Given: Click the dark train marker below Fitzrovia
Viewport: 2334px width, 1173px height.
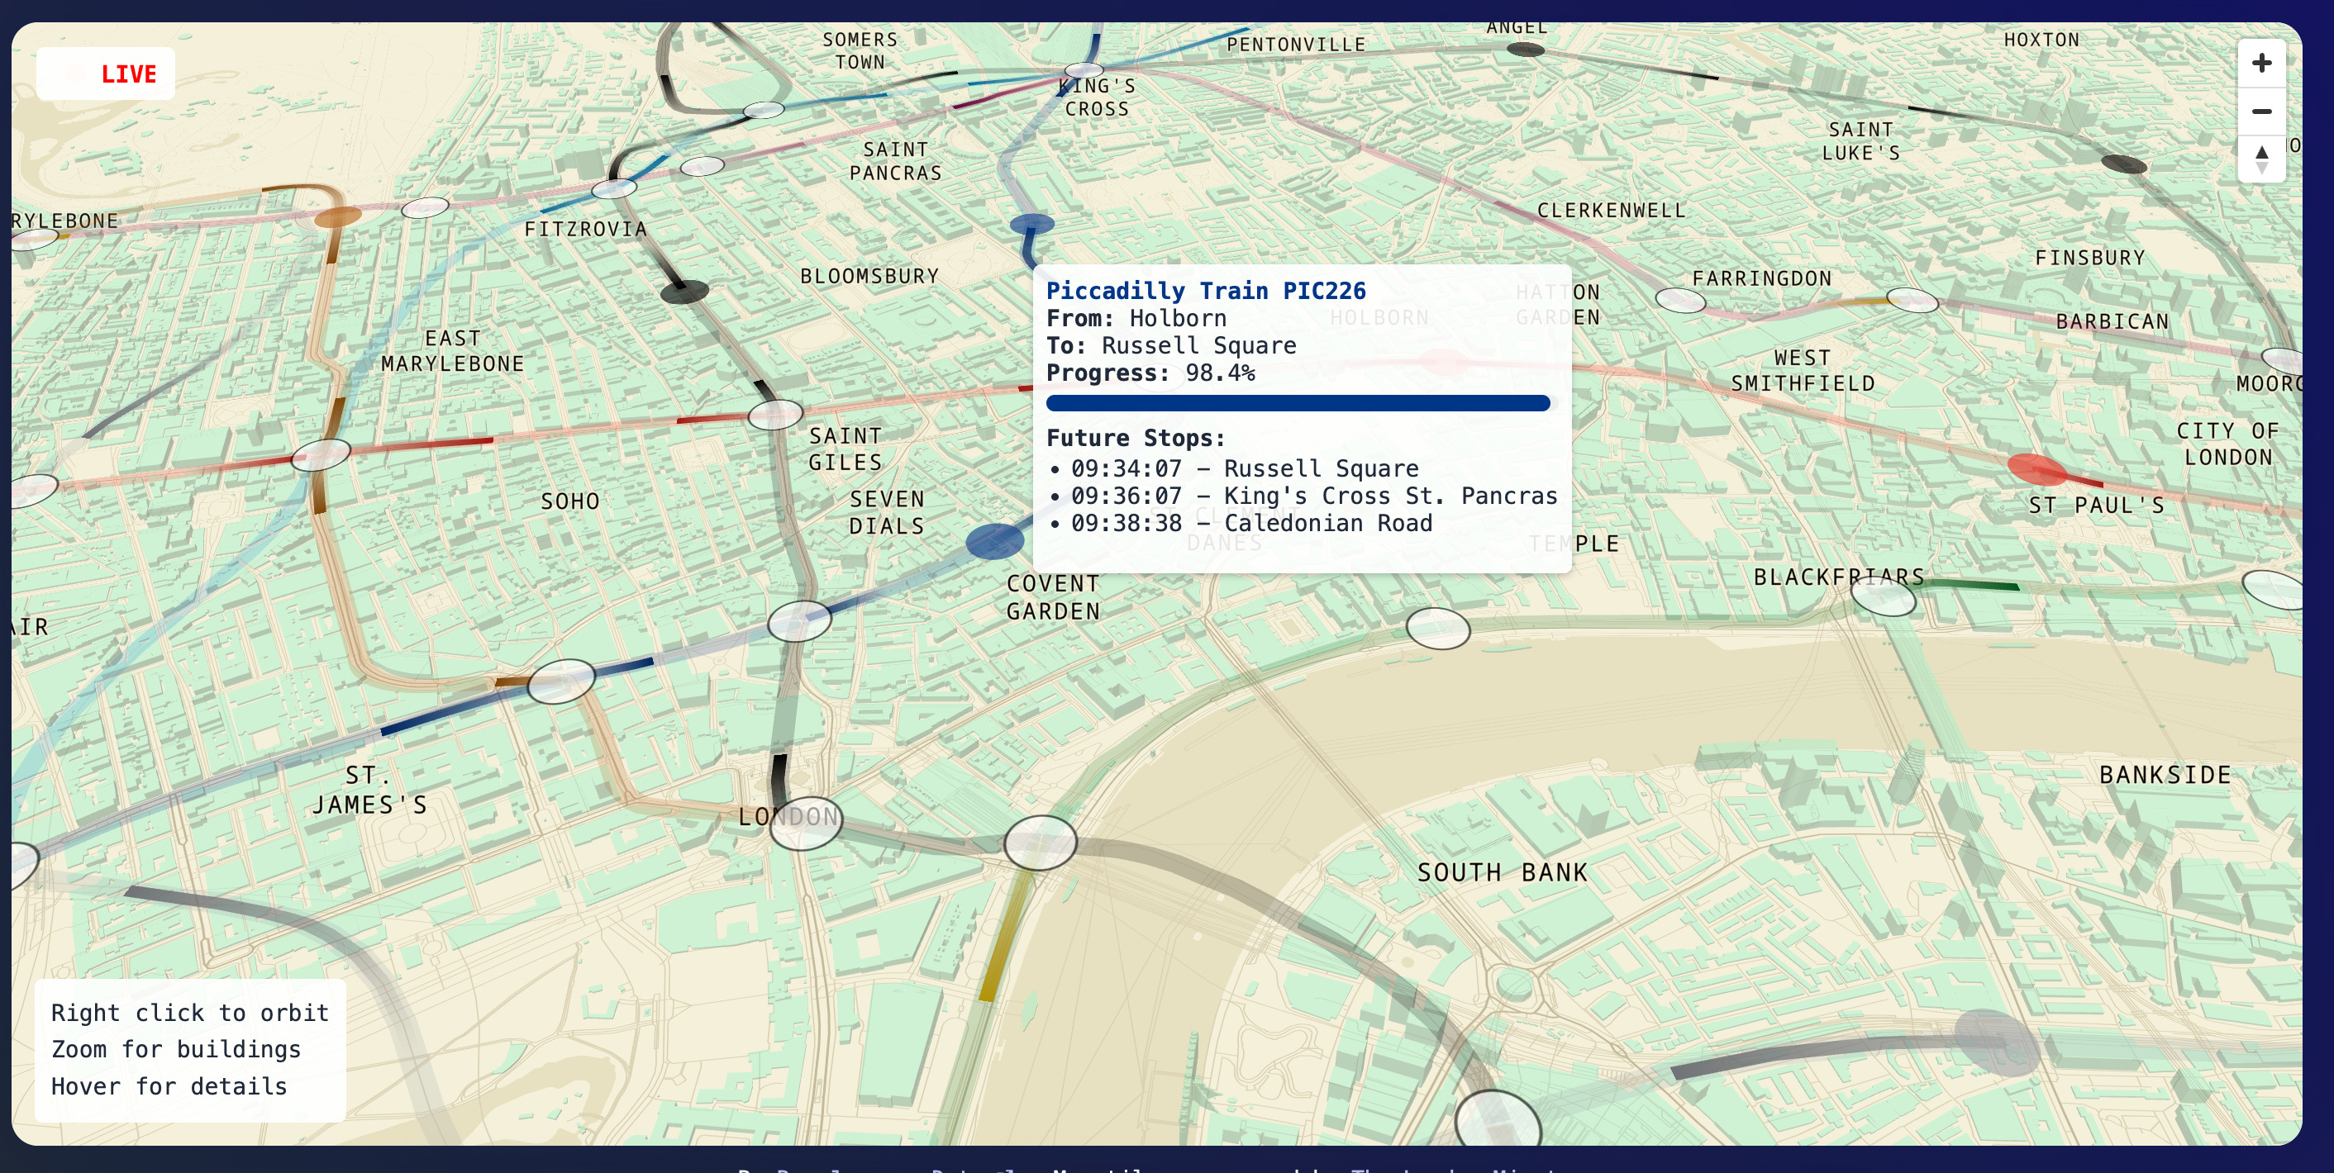Looking at the screenshot, I should click(684, 292).
